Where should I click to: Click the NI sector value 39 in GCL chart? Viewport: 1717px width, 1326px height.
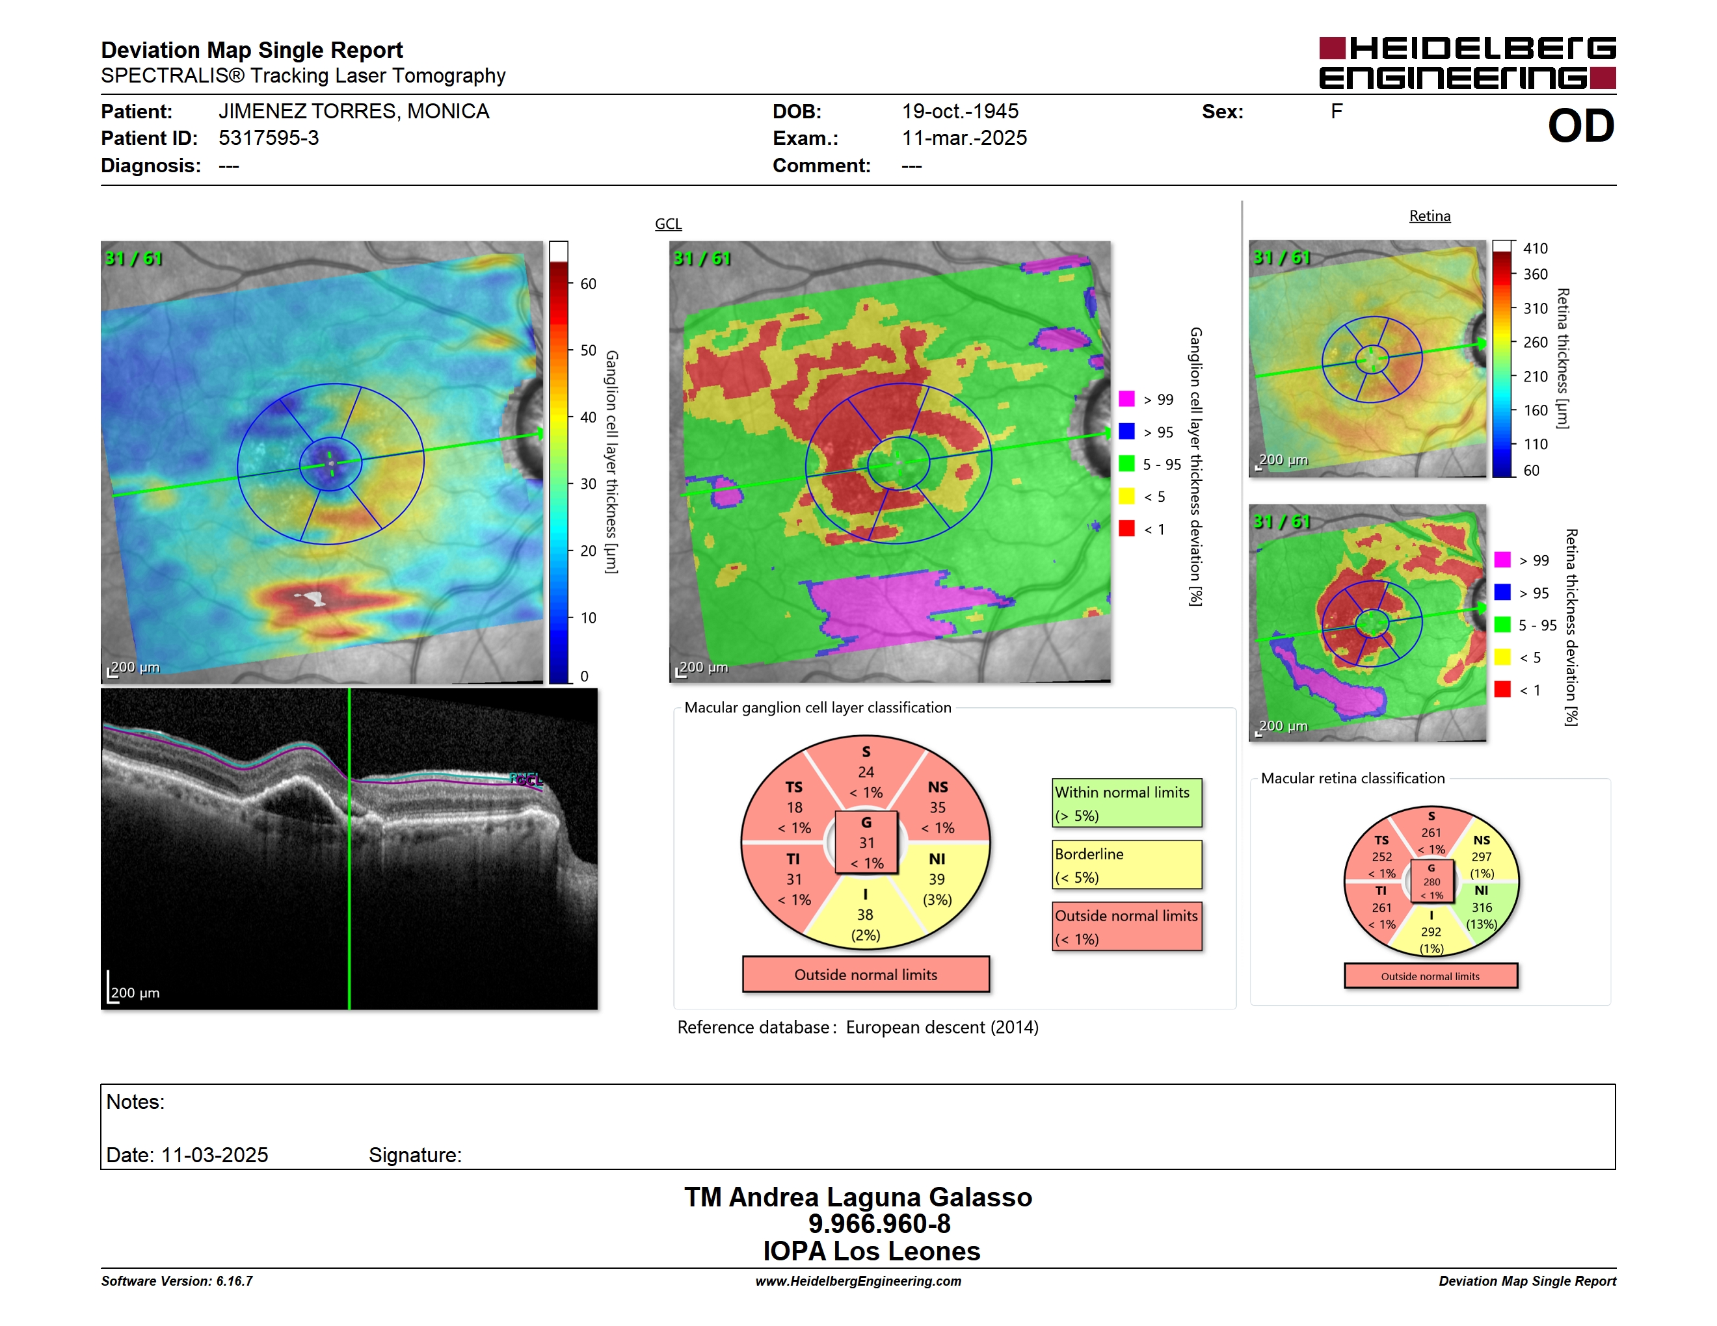937,880
